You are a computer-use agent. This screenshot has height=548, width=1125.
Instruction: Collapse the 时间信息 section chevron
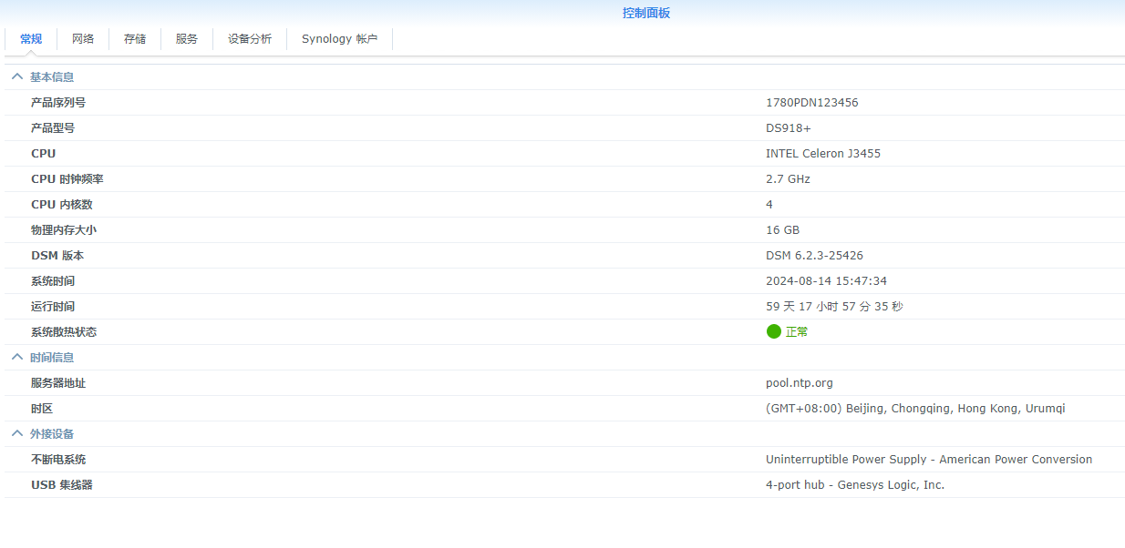[17, 358]
